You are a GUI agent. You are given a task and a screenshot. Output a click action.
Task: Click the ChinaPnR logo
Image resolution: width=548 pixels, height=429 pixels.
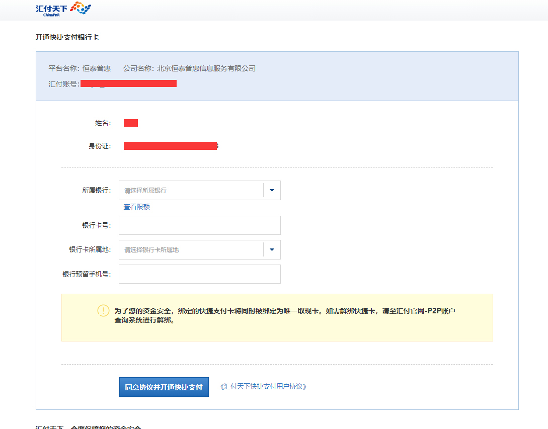(x=63, y=9)
